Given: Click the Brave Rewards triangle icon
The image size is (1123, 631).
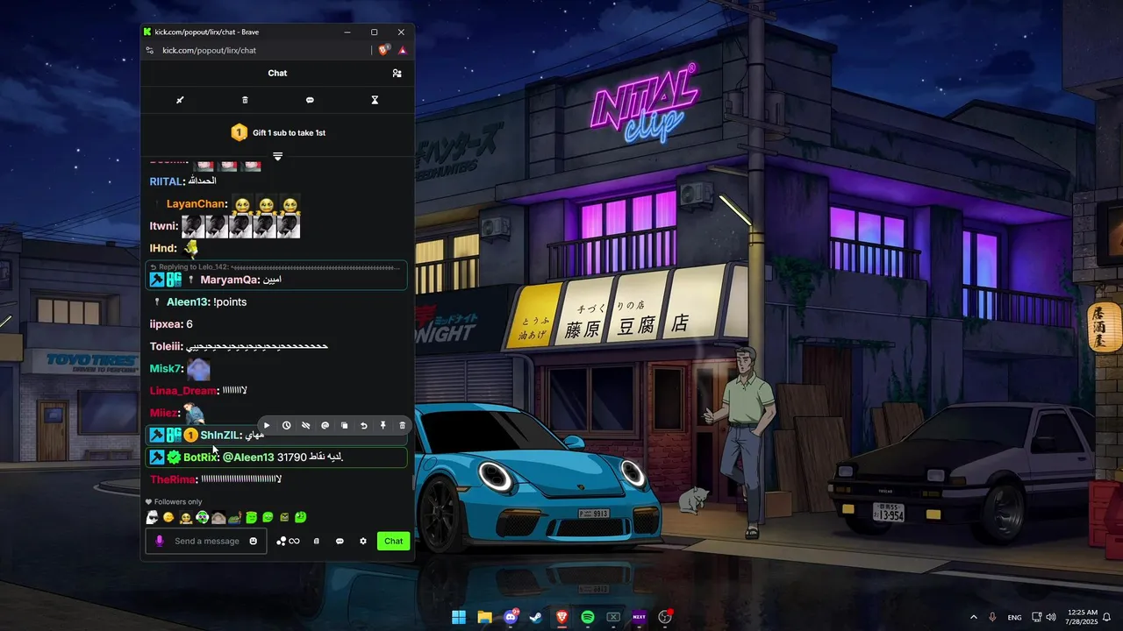Looking at the screenshot, I should [403, 51].
